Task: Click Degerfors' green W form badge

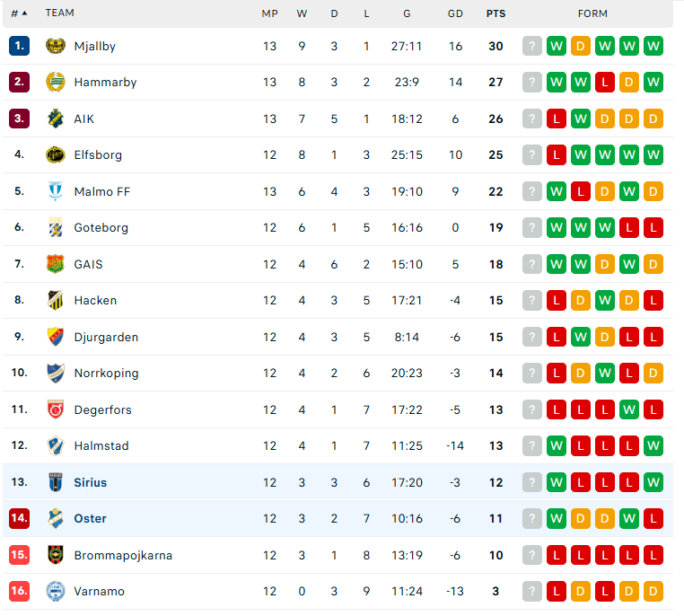Action: 629,409
